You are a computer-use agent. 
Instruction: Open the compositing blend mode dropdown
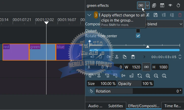[165, 24]
